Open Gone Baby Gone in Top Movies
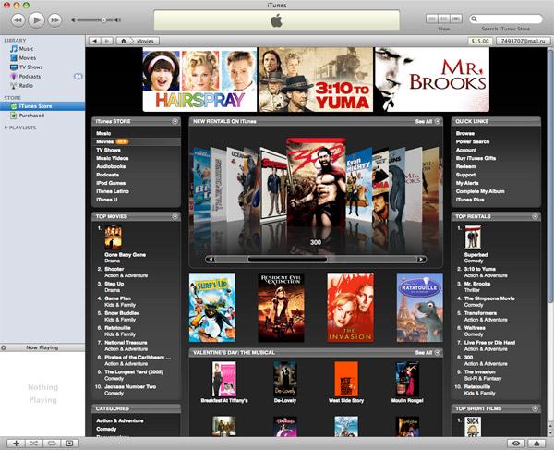 (x=125, y=254)
